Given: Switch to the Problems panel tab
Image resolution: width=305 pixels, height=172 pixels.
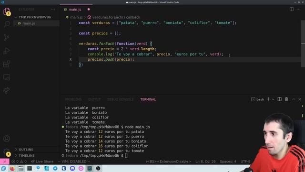Looking at the screenshot, I should pyautogui.click(x=73, y=99).
